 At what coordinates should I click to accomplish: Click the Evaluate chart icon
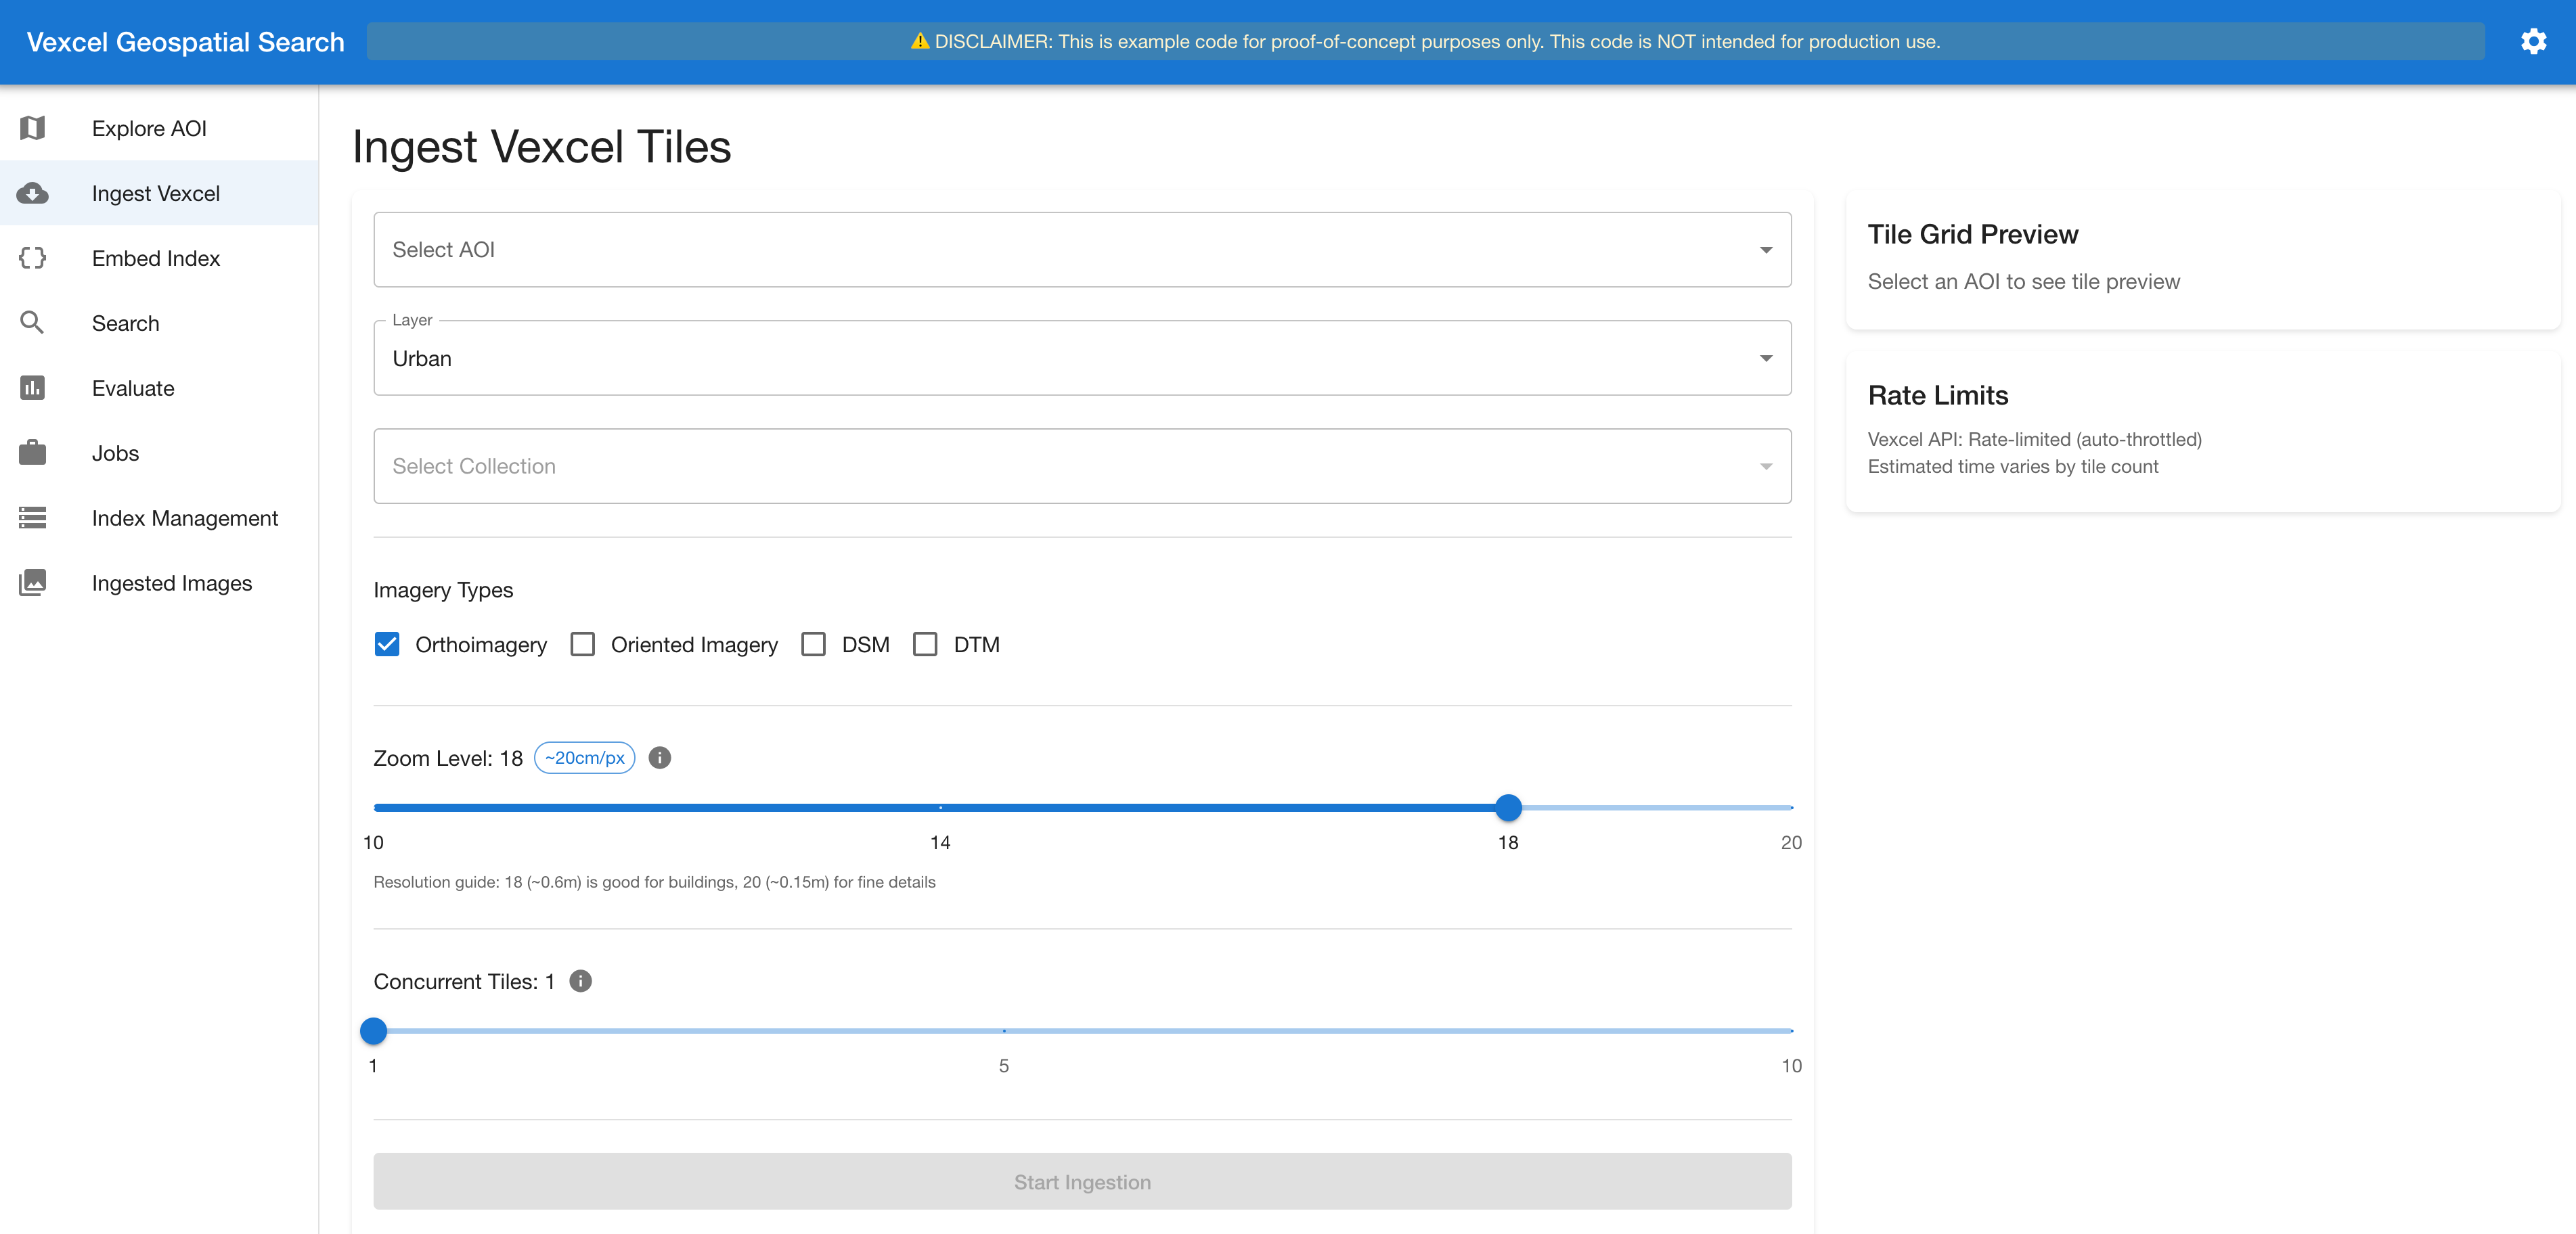tap(32, 388)
